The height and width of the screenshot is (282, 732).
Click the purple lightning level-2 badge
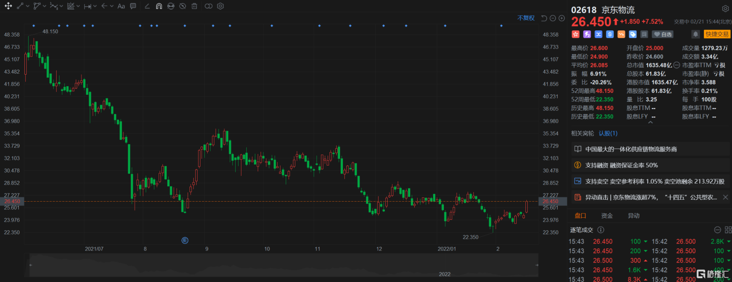[587, 34]
